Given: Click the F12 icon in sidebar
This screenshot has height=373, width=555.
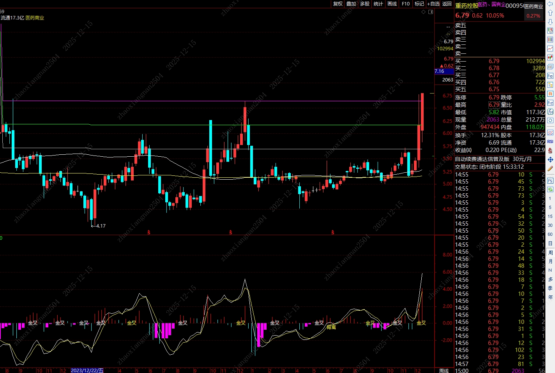Looking at the screenshot, I should (x=550, y=103).
